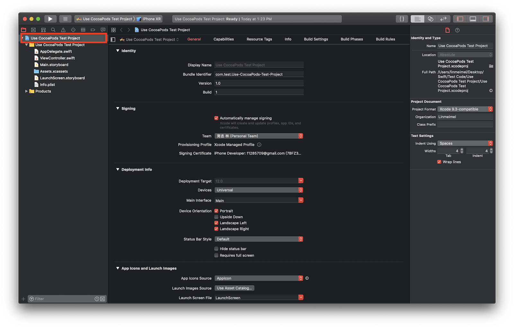Open the Debug navigator

tap(83, 30)
